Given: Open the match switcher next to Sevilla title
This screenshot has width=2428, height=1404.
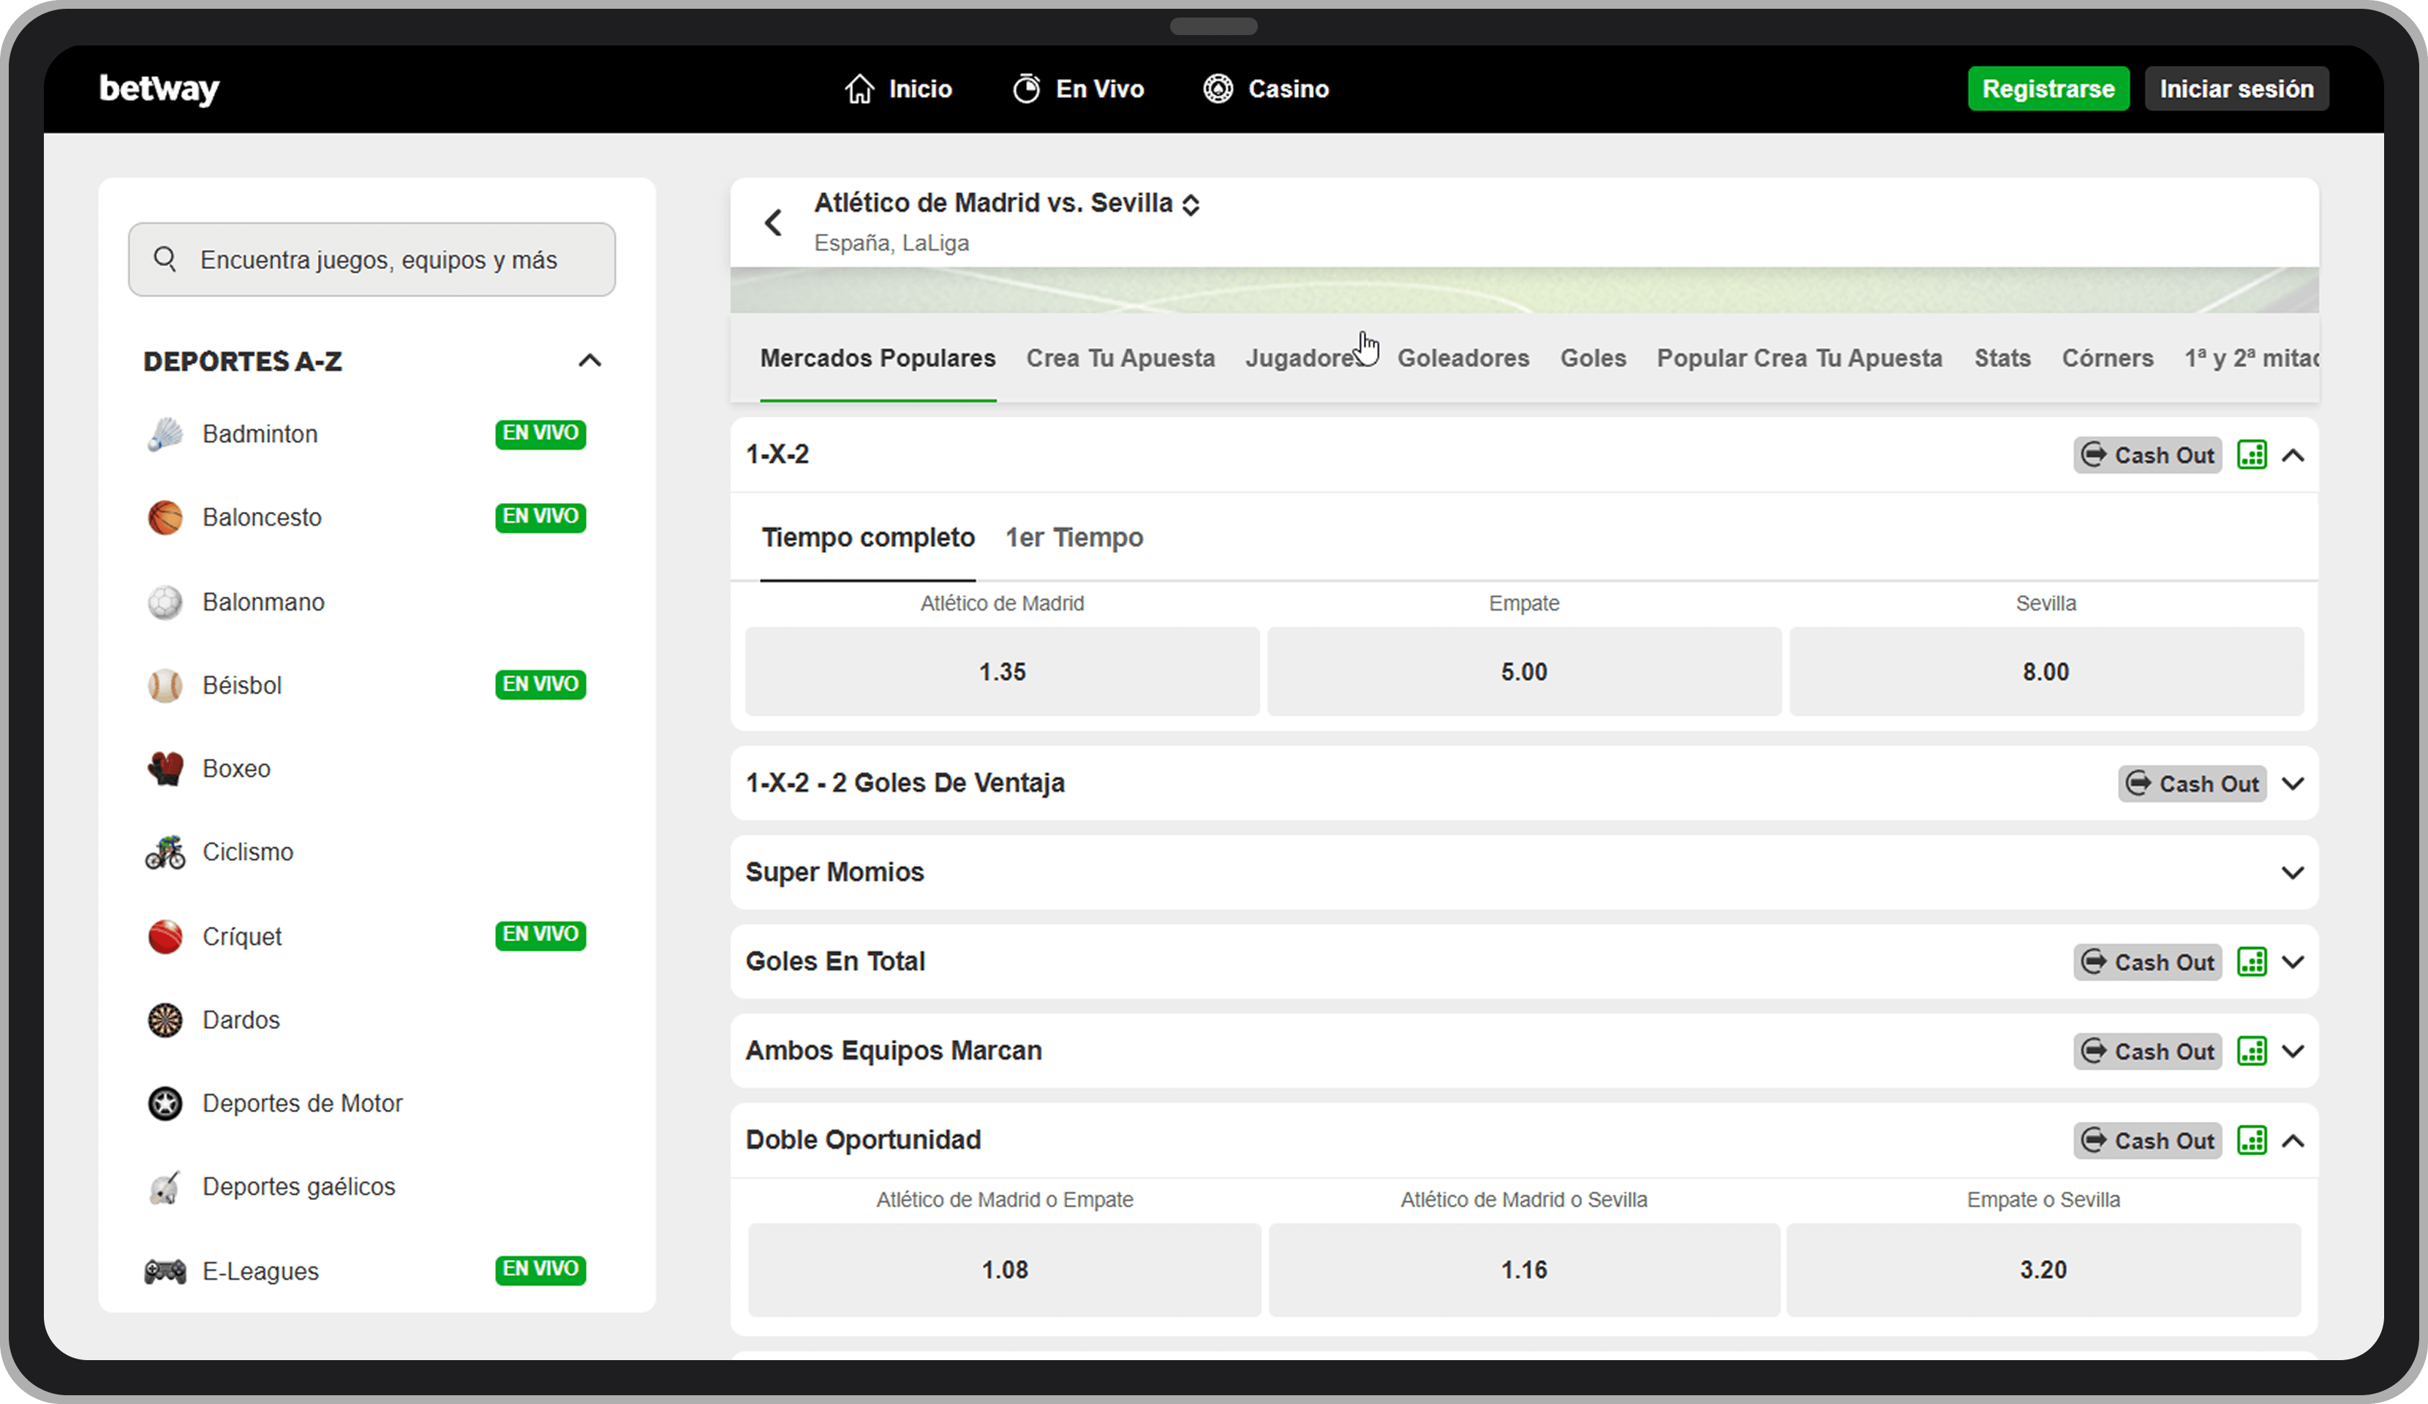Looking at the screenshot, I should (1191, 204).
